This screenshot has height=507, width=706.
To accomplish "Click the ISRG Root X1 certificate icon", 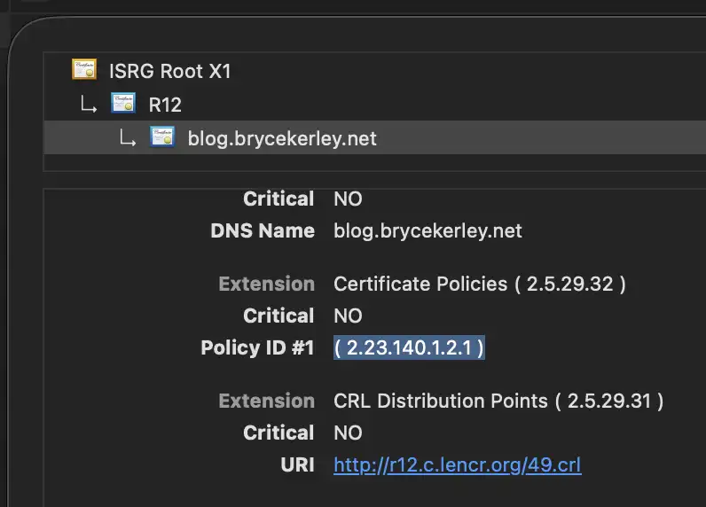I will pyautogui.click(x=84, y=70).
